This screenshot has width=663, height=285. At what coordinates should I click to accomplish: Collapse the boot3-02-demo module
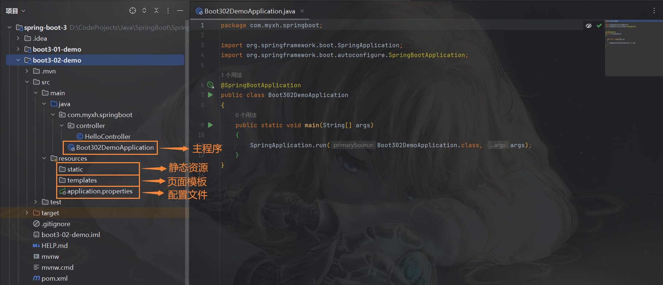click(18, 60)
